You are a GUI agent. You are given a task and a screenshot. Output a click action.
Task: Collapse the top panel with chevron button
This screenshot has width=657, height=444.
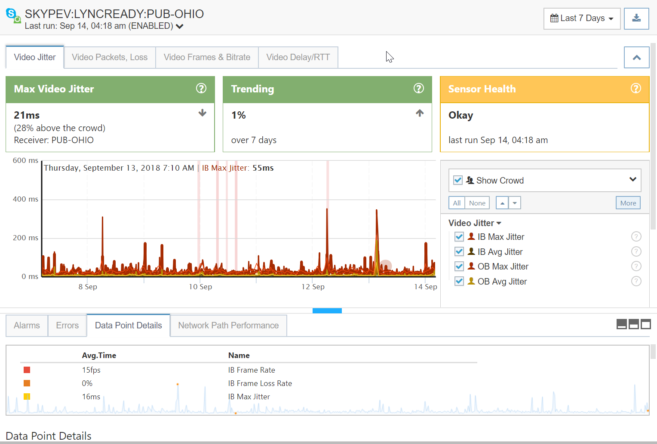point(637,57)
